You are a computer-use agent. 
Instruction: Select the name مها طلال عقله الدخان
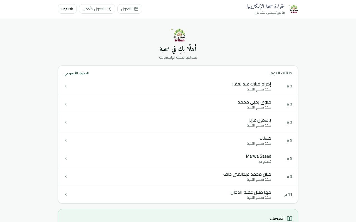tap(251, 192)
